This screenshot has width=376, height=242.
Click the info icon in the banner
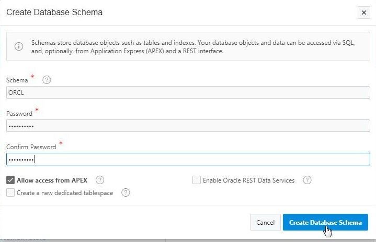point(19,46)
